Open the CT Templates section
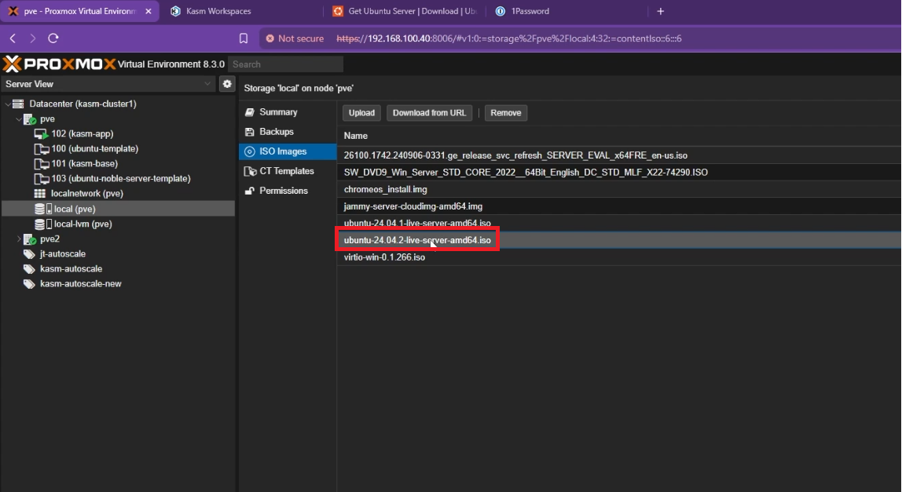This screenshot has width=902, height=492. click(x=286, y=171)
